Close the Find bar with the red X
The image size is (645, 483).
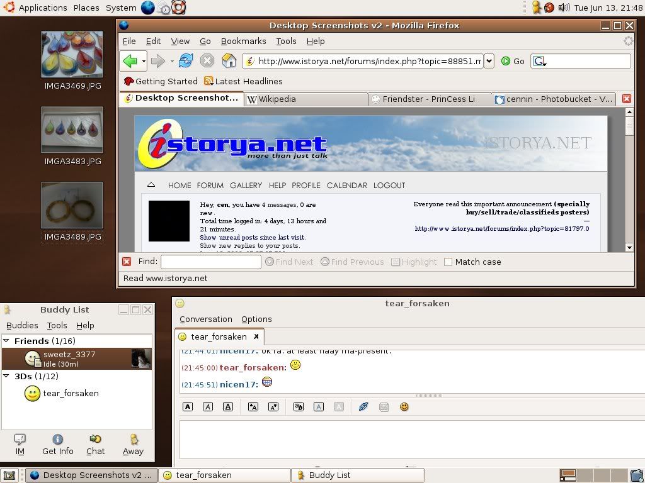pos(127,262)
